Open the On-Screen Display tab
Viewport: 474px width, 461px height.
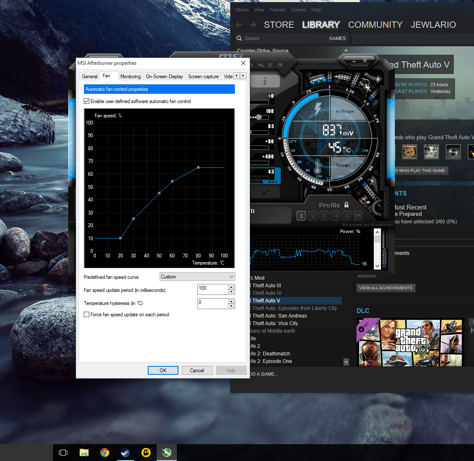point(164,77)
